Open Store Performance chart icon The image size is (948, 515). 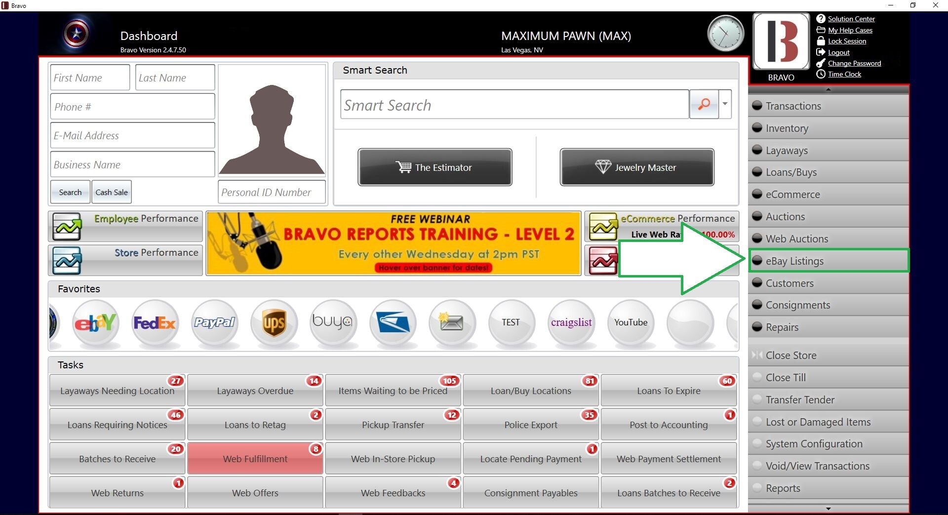tap(67, 260)
